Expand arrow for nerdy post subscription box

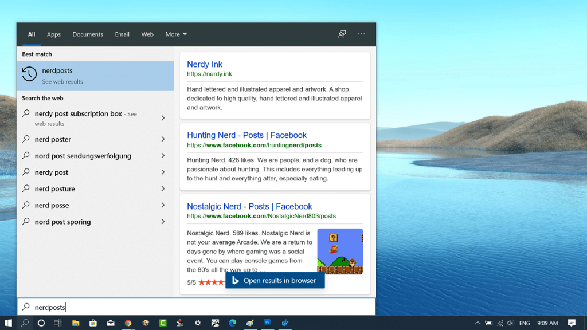pyautogui.click(x=163, y=118)
